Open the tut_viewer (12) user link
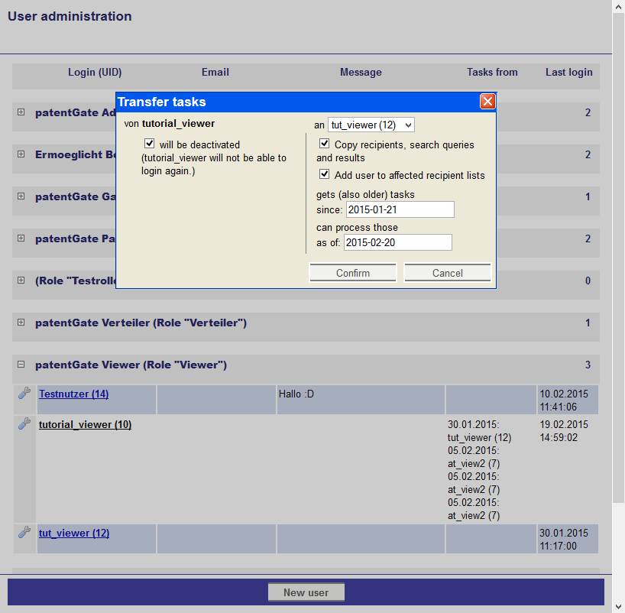 [74, 533]
